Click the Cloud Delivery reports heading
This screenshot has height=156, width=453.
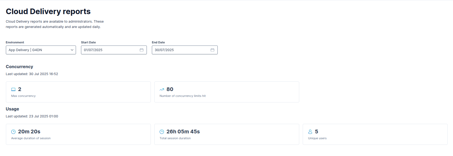click(48, 11)
